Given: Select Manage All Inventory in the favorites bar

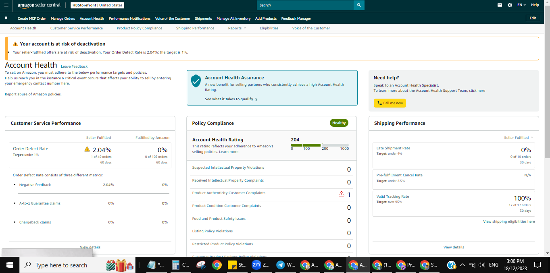Looking at the screenshot, I should [x=233, y=19].
